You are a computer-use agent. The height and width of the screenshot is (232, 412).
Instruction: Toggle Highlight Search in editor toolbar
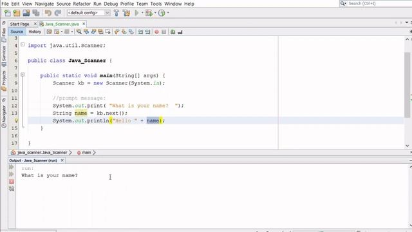(x=100, y=32)
